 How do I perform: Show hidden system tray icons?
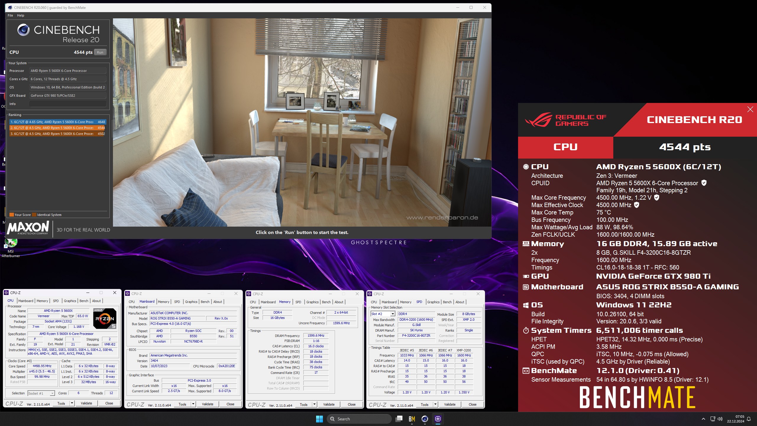(x=703, y=419)
